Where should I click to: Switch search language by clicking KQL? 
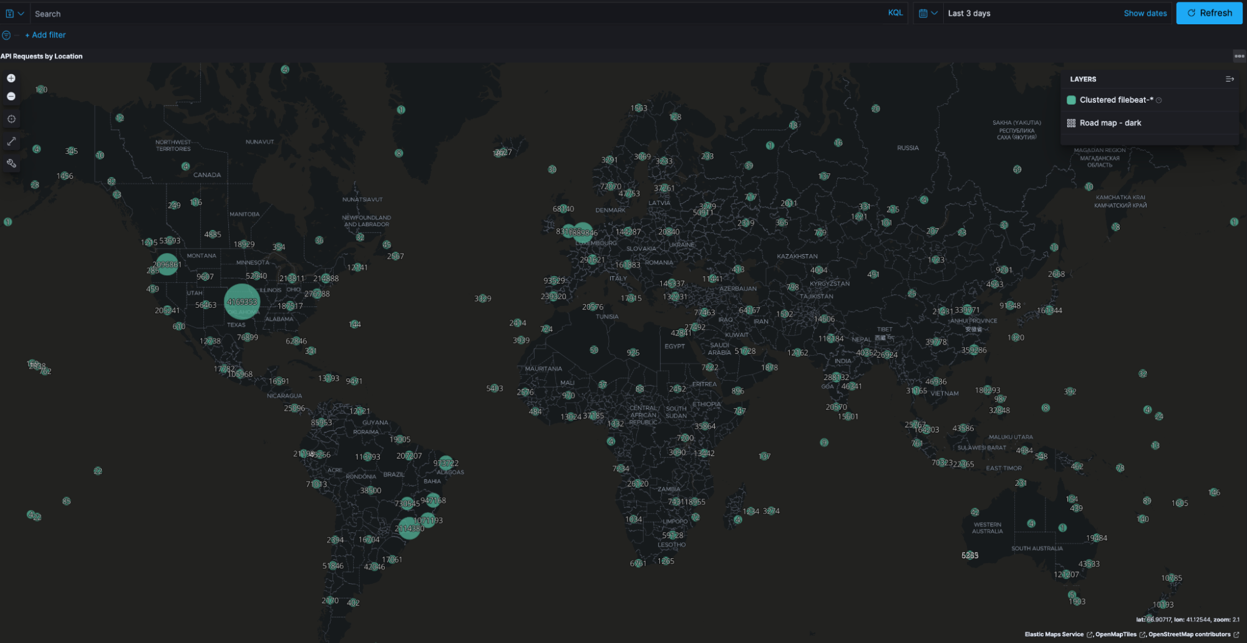[896, 12]
